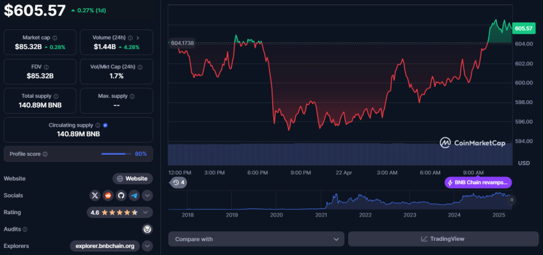
Task: Click the 80% profile score value
Action: [141, 154]
